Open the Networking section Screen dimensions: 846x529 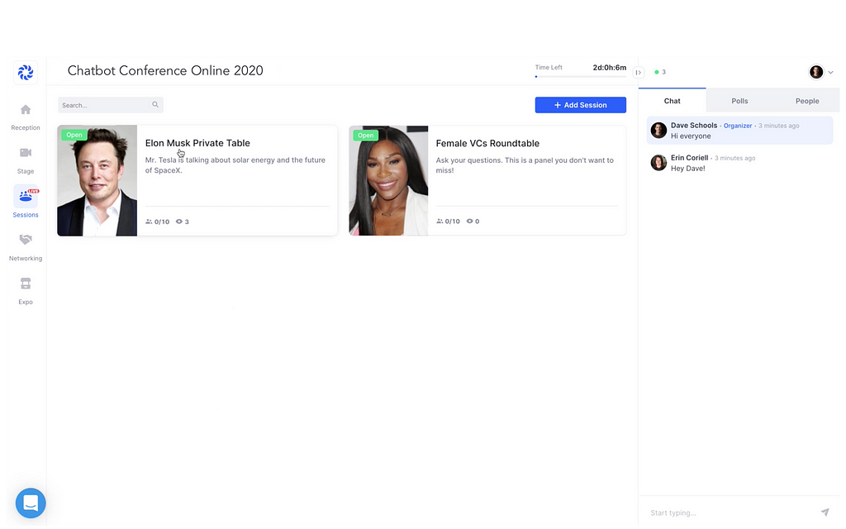[26, 247]
